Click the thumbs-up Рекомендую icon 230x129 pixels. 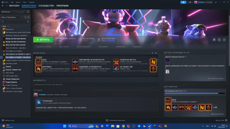pos(39,102)
